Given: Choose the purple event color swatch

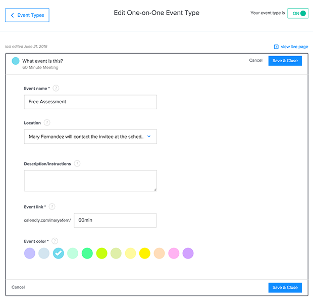Looking at the screenshot, I should tap(188, 253).
